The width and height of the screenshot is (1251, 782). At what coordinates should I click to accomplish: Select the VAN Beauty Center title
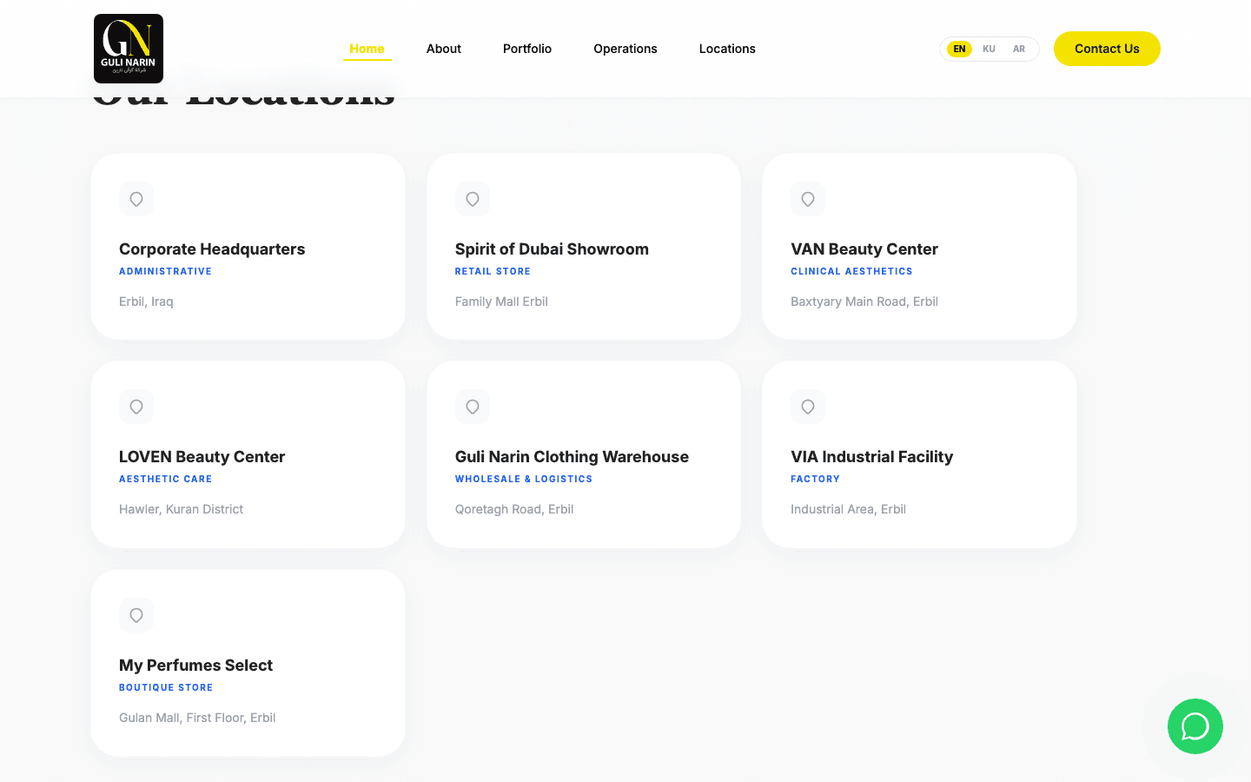(x=864, y=249)
